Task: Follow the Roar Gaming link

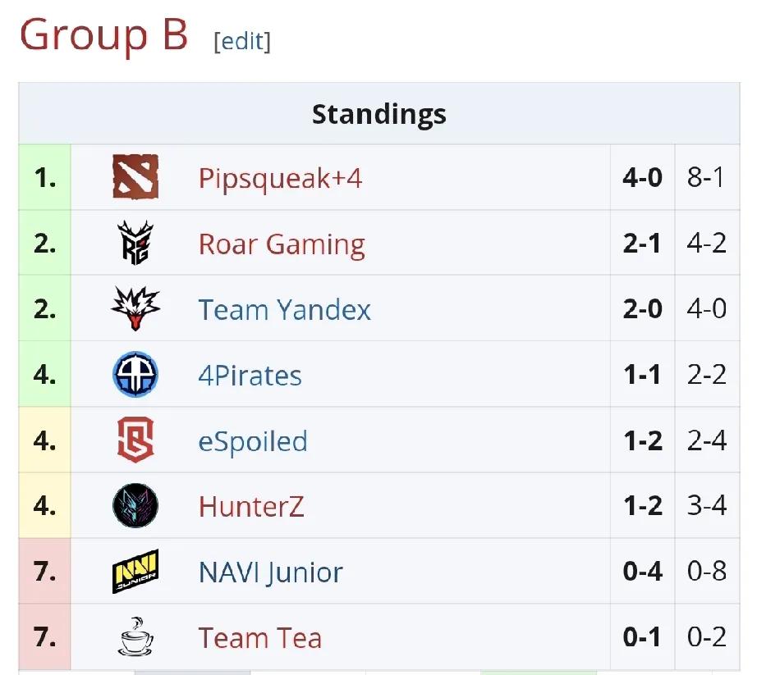Action: click(x=282, y=244)
